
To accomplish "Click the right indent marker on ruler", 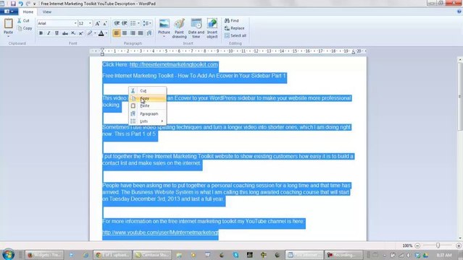I will (x=354, y=52).
